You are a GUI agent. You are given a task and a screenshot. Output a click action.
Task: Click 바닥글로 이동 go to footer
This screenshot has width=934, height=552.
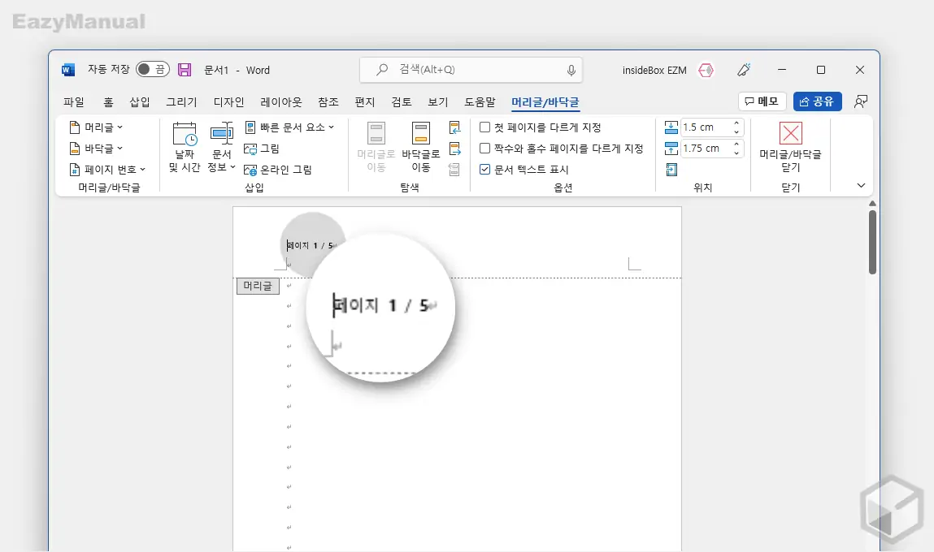[420, 148]
